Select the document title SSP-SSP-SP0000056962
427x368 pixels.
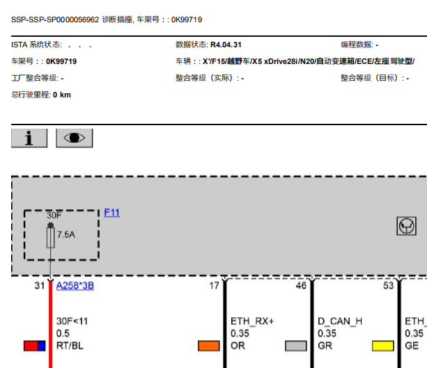click(x=55, y=20)
